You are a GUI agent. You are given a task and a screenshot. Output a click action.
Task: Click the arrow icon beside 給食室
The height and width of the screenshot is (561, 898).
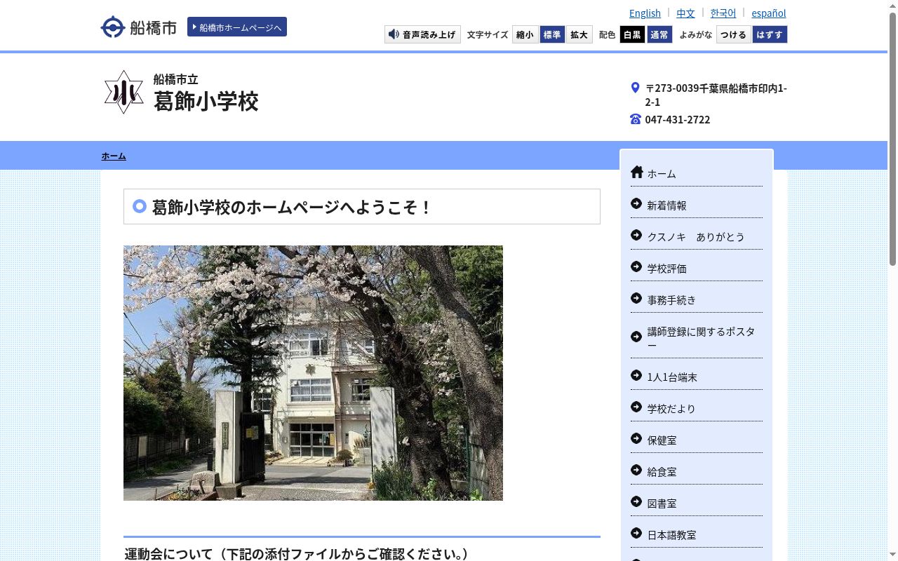636,470
